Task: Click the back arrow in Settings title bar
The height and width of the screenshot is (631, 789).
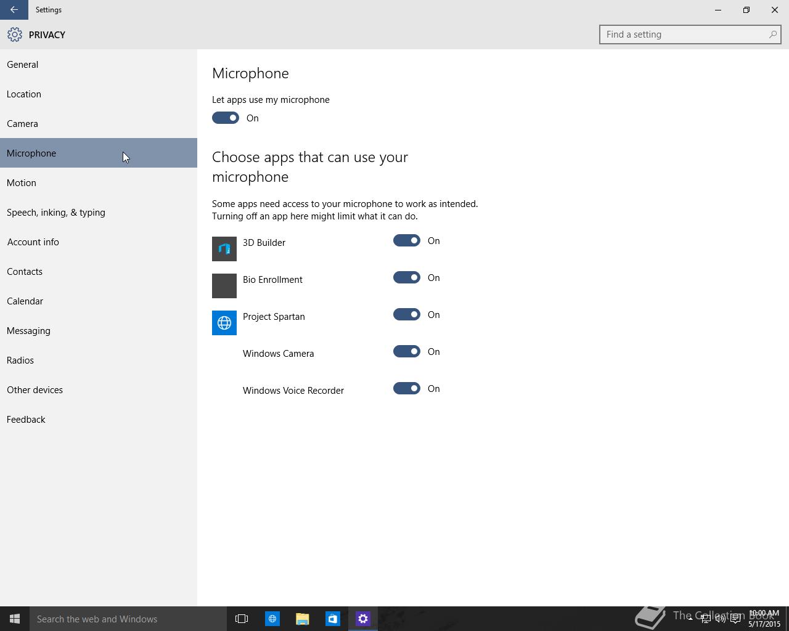Action: pos(14,10)
